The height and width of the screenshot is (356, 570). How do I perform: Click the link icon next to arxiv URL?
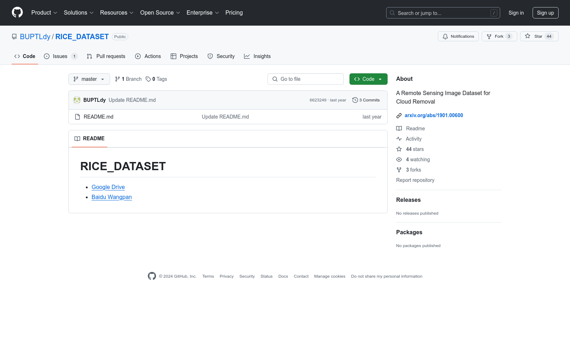coord(399,116)
